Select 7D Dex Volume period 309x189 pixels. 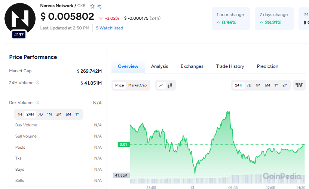(x=40, y=114)
